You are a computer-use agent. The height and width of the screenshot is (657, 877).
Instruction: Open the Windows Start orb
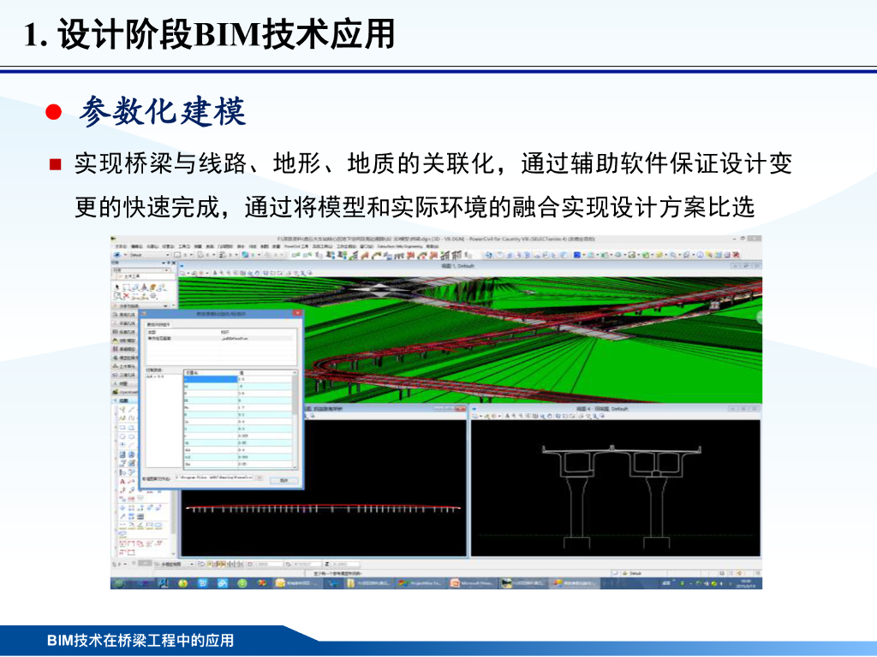[x=118, y=583]
